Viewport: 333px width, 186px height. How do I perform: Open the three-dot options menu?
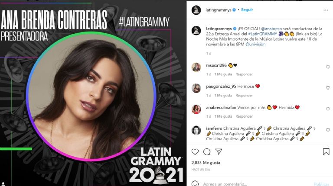[x=326, y=10]
